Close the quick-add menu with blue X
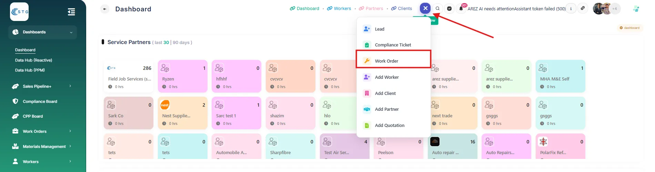Image resolution: width=655 pixels, height=172 pixels. [x=425, y=8]
